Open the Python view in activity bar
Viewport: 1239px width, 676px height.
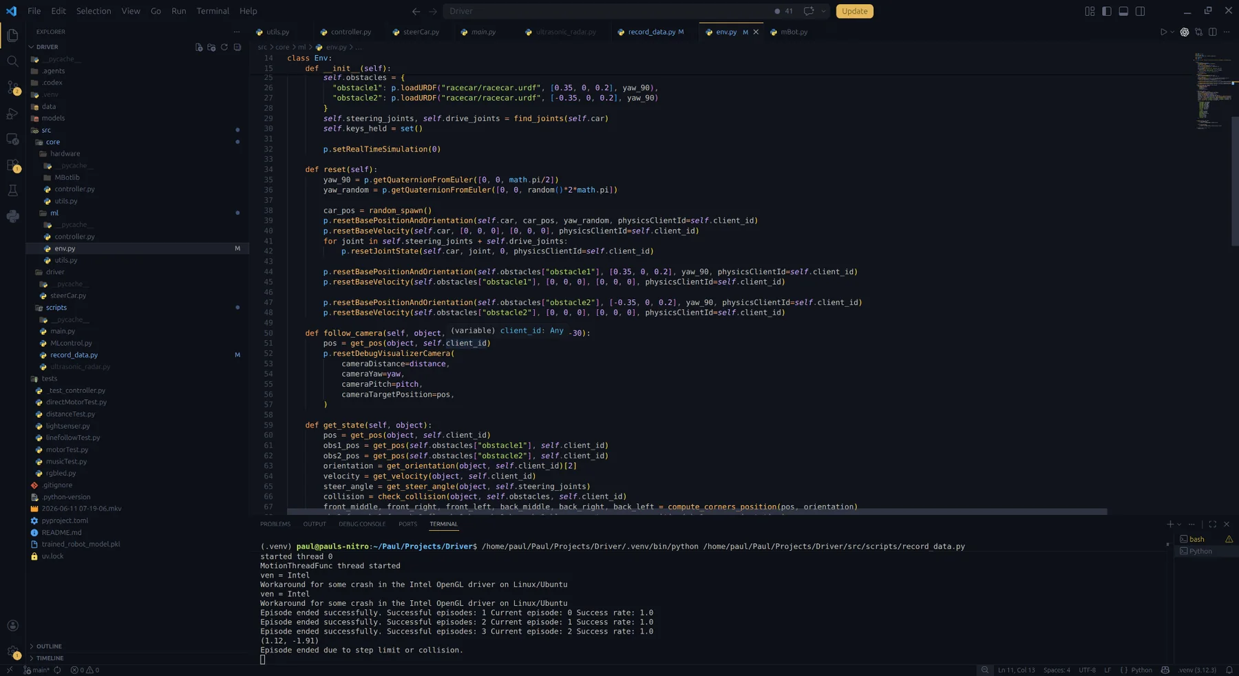pyautogui.click(x=12, y=217)
